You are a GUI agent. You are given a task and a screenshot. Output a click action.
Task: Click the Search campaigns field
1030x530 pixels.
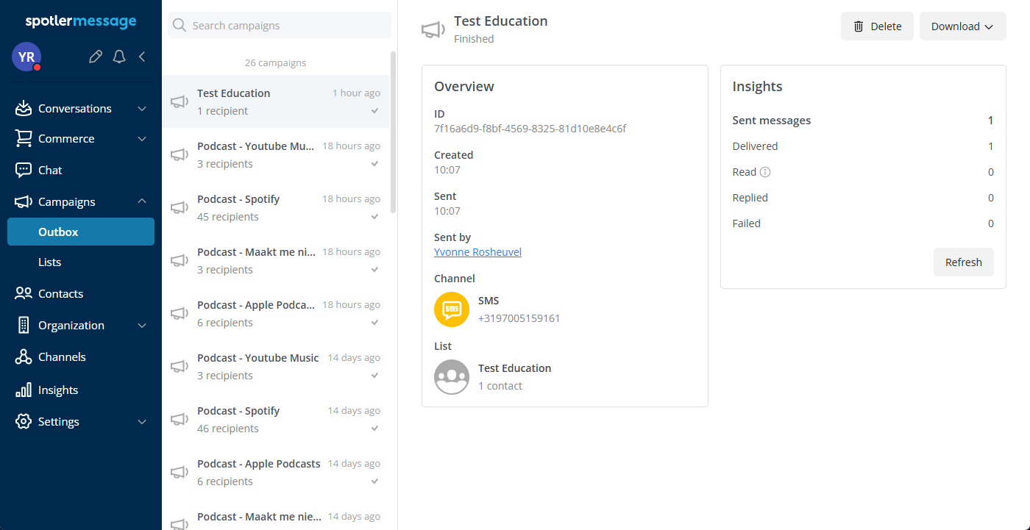[x=280, y=26]
